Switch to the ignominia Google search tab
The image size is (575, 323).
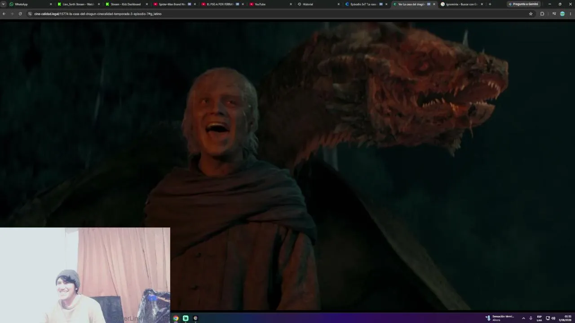(x=462, y=4)
